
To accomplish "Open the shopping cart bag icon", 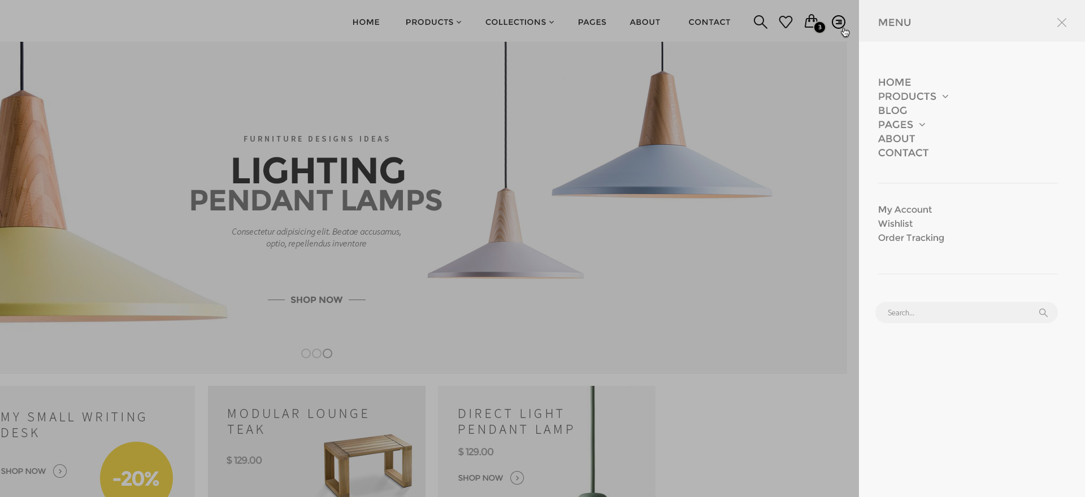I will tap(811, 21).
